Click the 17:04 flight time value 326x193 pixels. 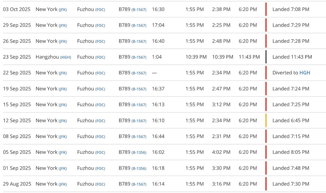pos(158,25)
